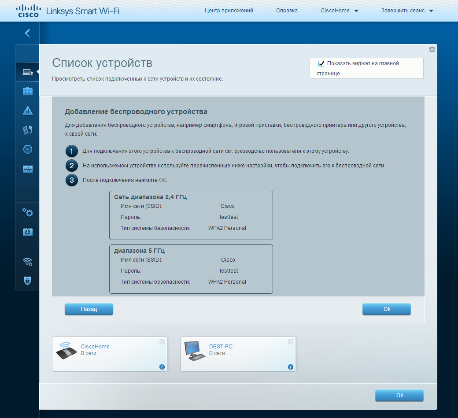
Task: Click 'В сети' status under CiscoHome
Action: click(x=89, y=353)
